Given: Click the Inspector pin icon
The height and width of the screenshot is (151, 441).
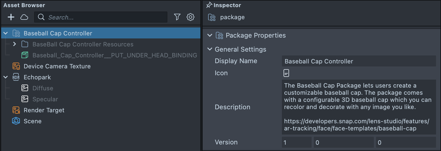Looking at the screenshot, I should click(x=209, y=5).
